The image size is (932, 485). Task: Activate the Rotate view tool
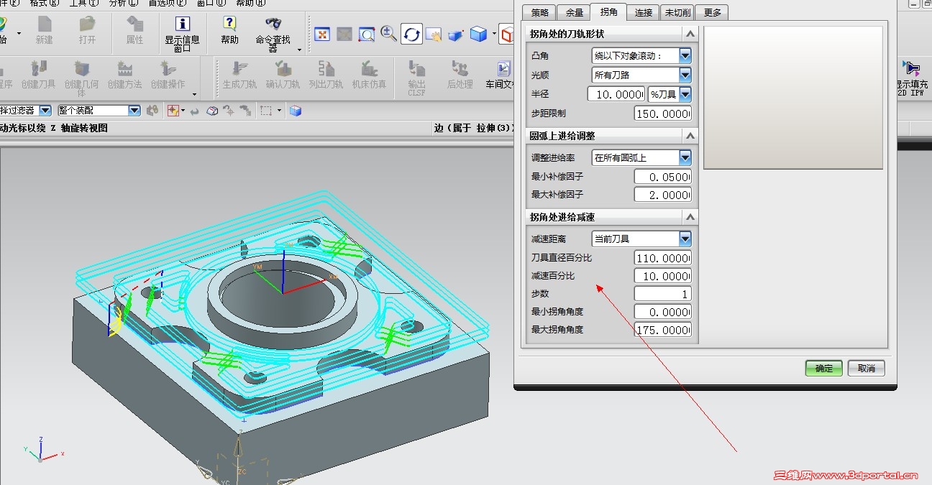(411, 34)
